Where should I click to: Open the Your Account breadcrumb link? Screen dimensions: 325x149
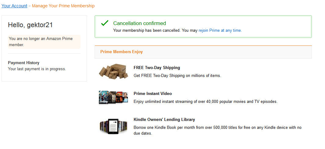[x=14, y=6]
